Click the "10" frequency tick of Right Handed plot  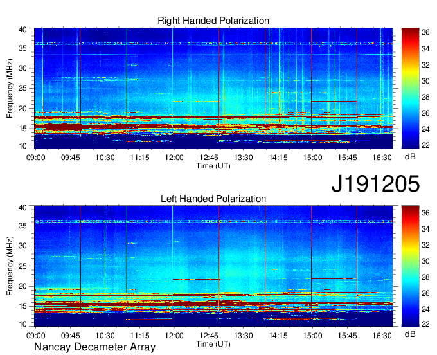coord(22,146)
